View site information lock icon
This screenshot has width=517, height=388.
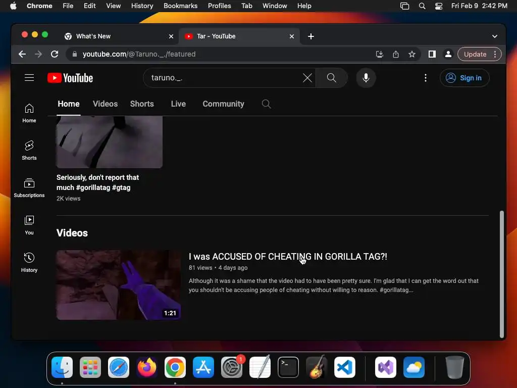(x=75, y=54)
